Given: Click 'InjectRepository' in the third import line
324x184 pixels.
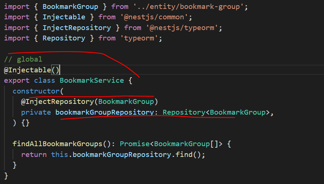Looking at the screenshot, I should pos(77,28).
